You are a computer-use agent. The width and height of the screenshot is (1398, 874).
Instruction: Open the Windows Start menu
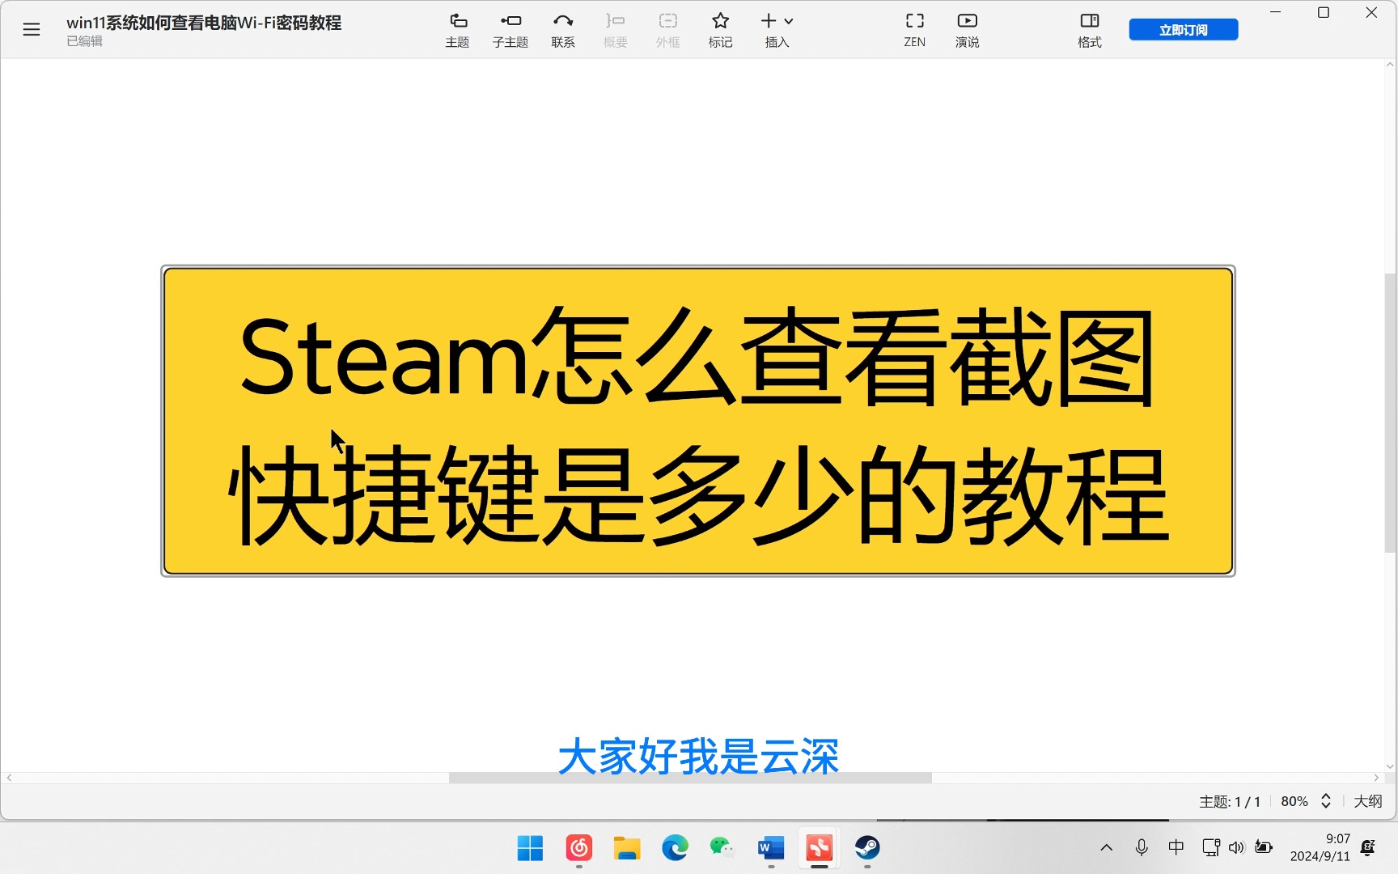(x=531, y=848)
